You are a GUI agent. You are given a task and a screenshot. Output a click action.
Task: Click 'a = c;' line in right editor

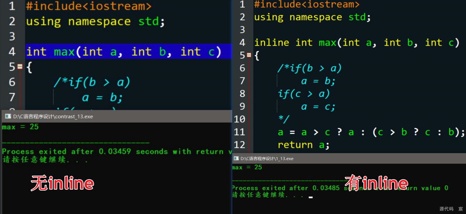pos(318,107)
